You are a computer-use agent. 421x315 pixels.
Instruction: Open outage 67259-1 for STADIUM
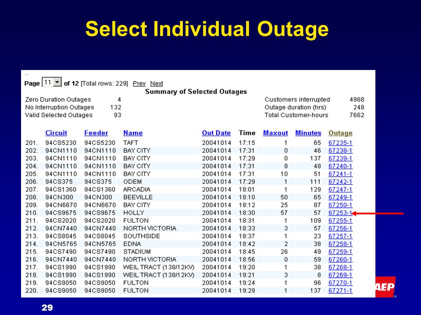[x=340, y=252]
